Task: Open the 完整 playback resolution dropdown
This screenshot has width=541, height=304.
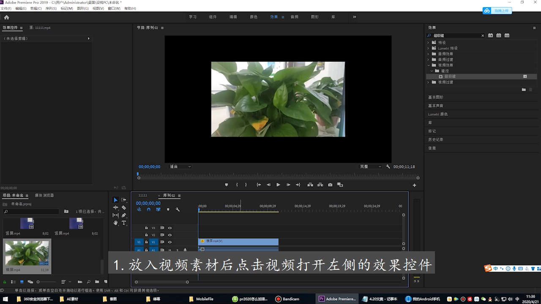Action: [370, 167]
